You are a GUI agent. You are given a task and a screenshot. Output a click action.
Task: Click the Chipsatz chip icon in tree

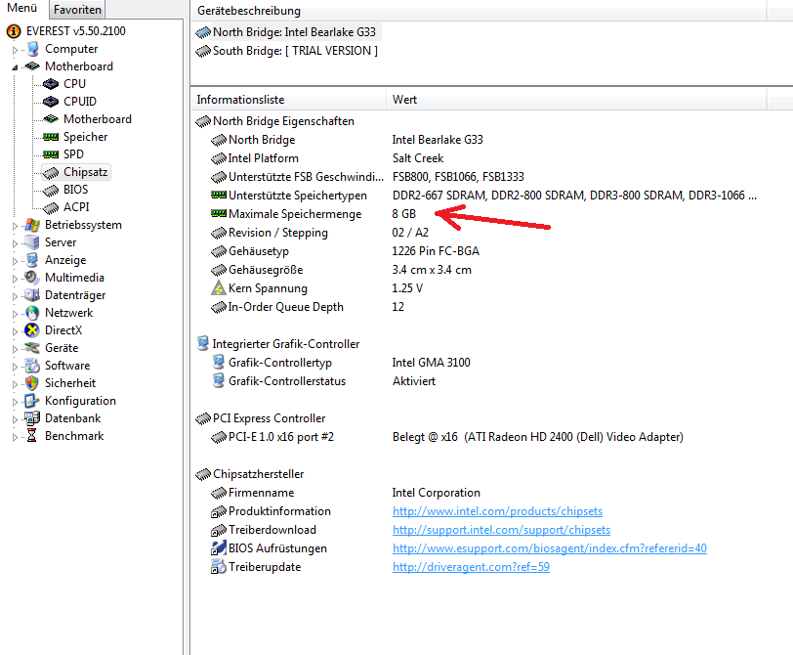pos(51,173)
